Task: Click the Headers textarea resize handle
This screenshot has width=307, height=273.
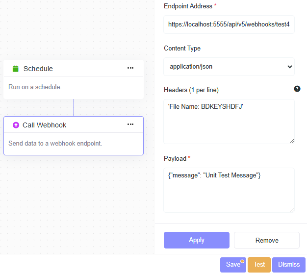Action: point(291,141)
